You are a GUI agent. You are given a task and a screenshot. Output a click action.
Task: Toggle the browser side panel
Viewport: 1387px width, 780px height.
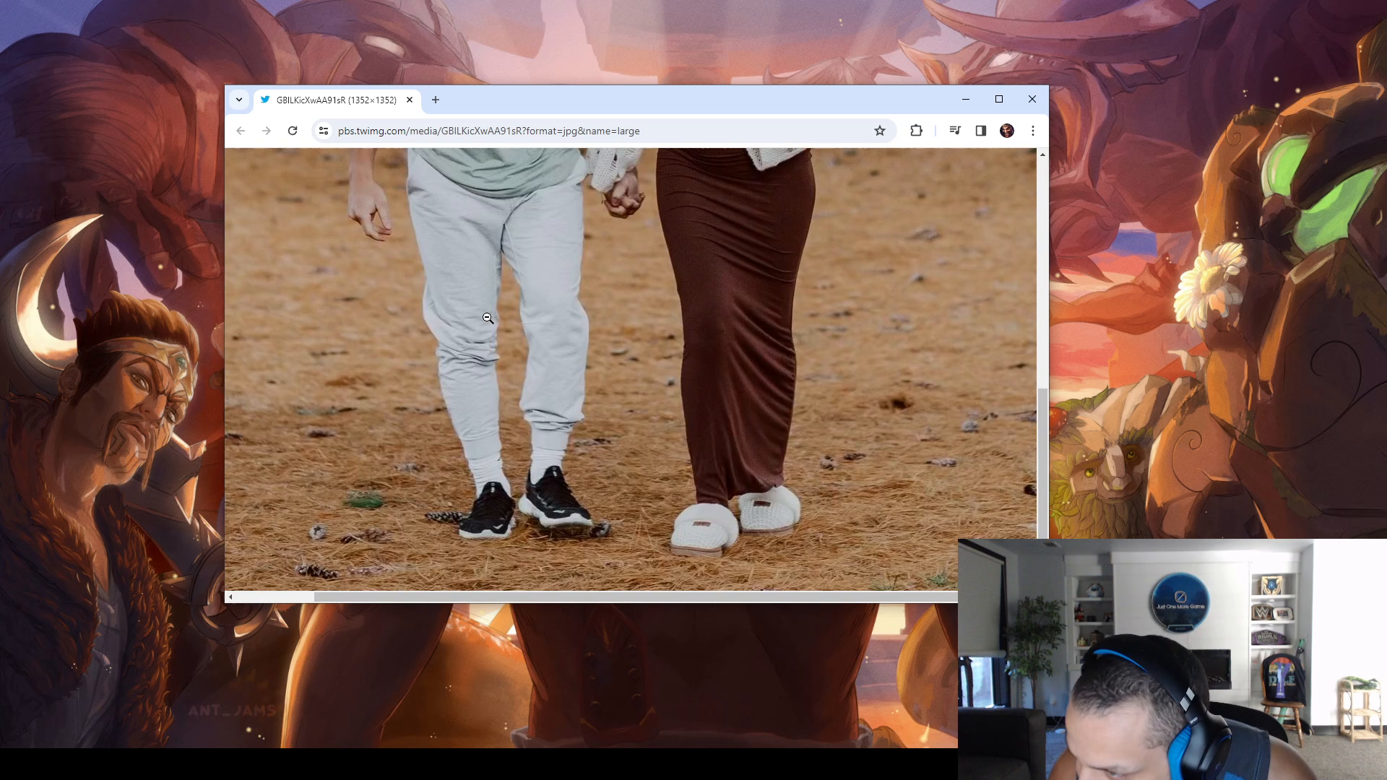[981, 131]
